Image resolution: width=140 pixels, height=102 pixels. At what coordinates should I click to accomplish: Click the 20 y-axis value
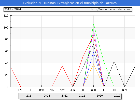7,75
